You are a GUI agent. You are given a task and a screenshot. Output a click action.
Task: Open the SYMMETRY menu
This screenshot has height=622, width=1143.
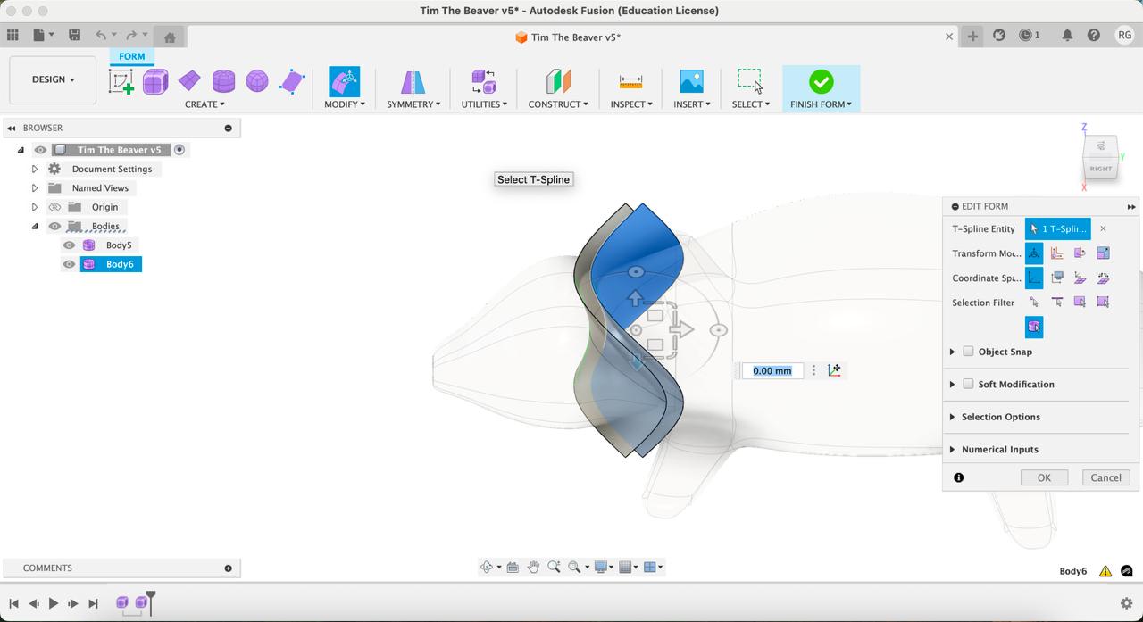tap(413, 104)
